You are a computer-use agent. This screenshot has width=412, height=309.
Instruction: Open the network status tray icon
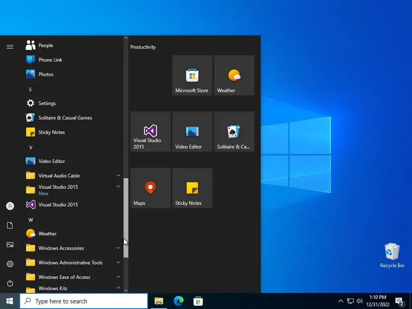tap(350, 301)
